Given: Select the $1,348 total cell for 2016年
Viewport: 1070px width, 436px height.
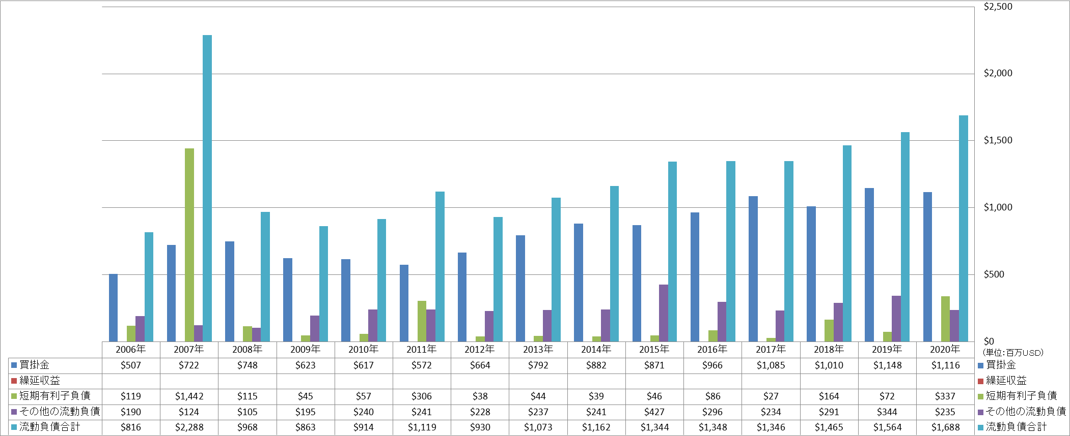Looking at the screenshot, I should (x=712, y=427).
